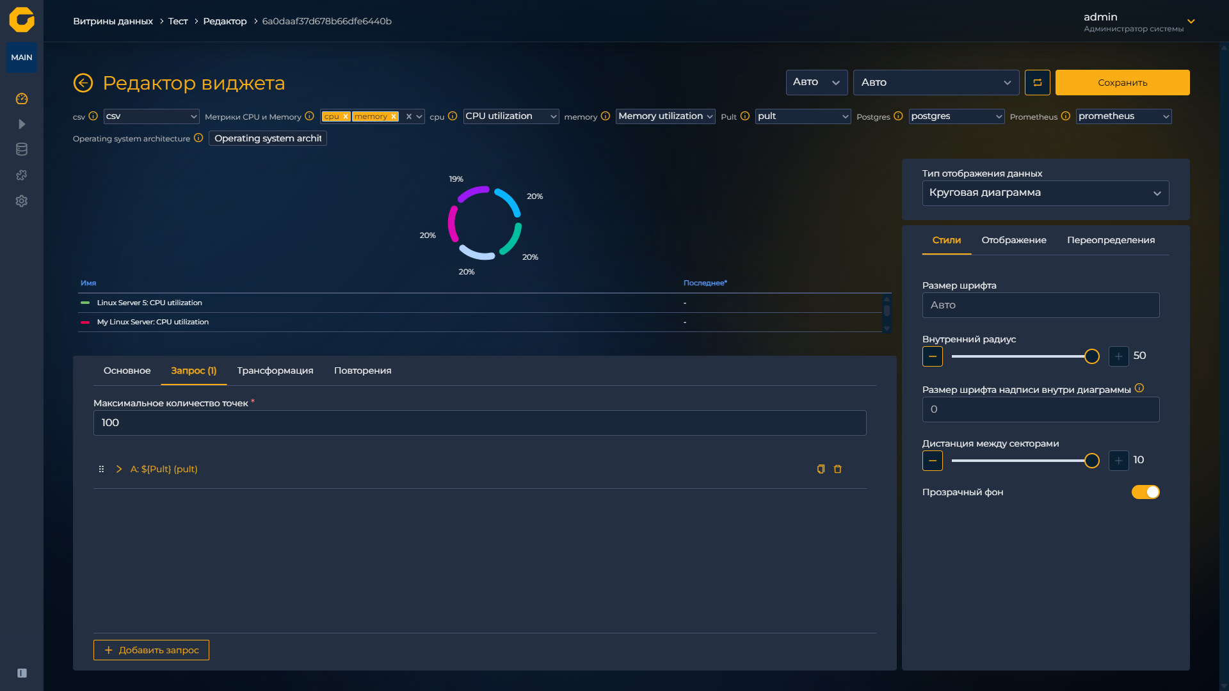This screenshot has height=691, width=1229.
Task: Remove the memory tag with its x
Action: 394,116
